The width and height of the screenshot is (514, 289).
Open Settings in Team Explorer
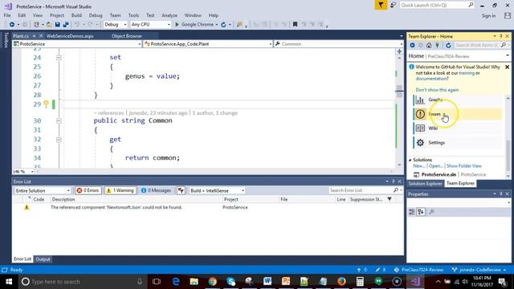[x=457, y=143]
